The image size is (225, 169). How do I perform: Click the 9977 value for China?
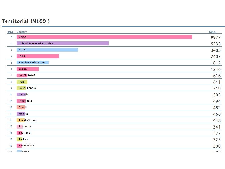click(x=215, y=37)
